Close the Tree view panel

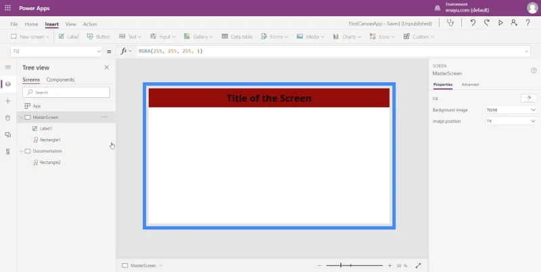(107, 67)
